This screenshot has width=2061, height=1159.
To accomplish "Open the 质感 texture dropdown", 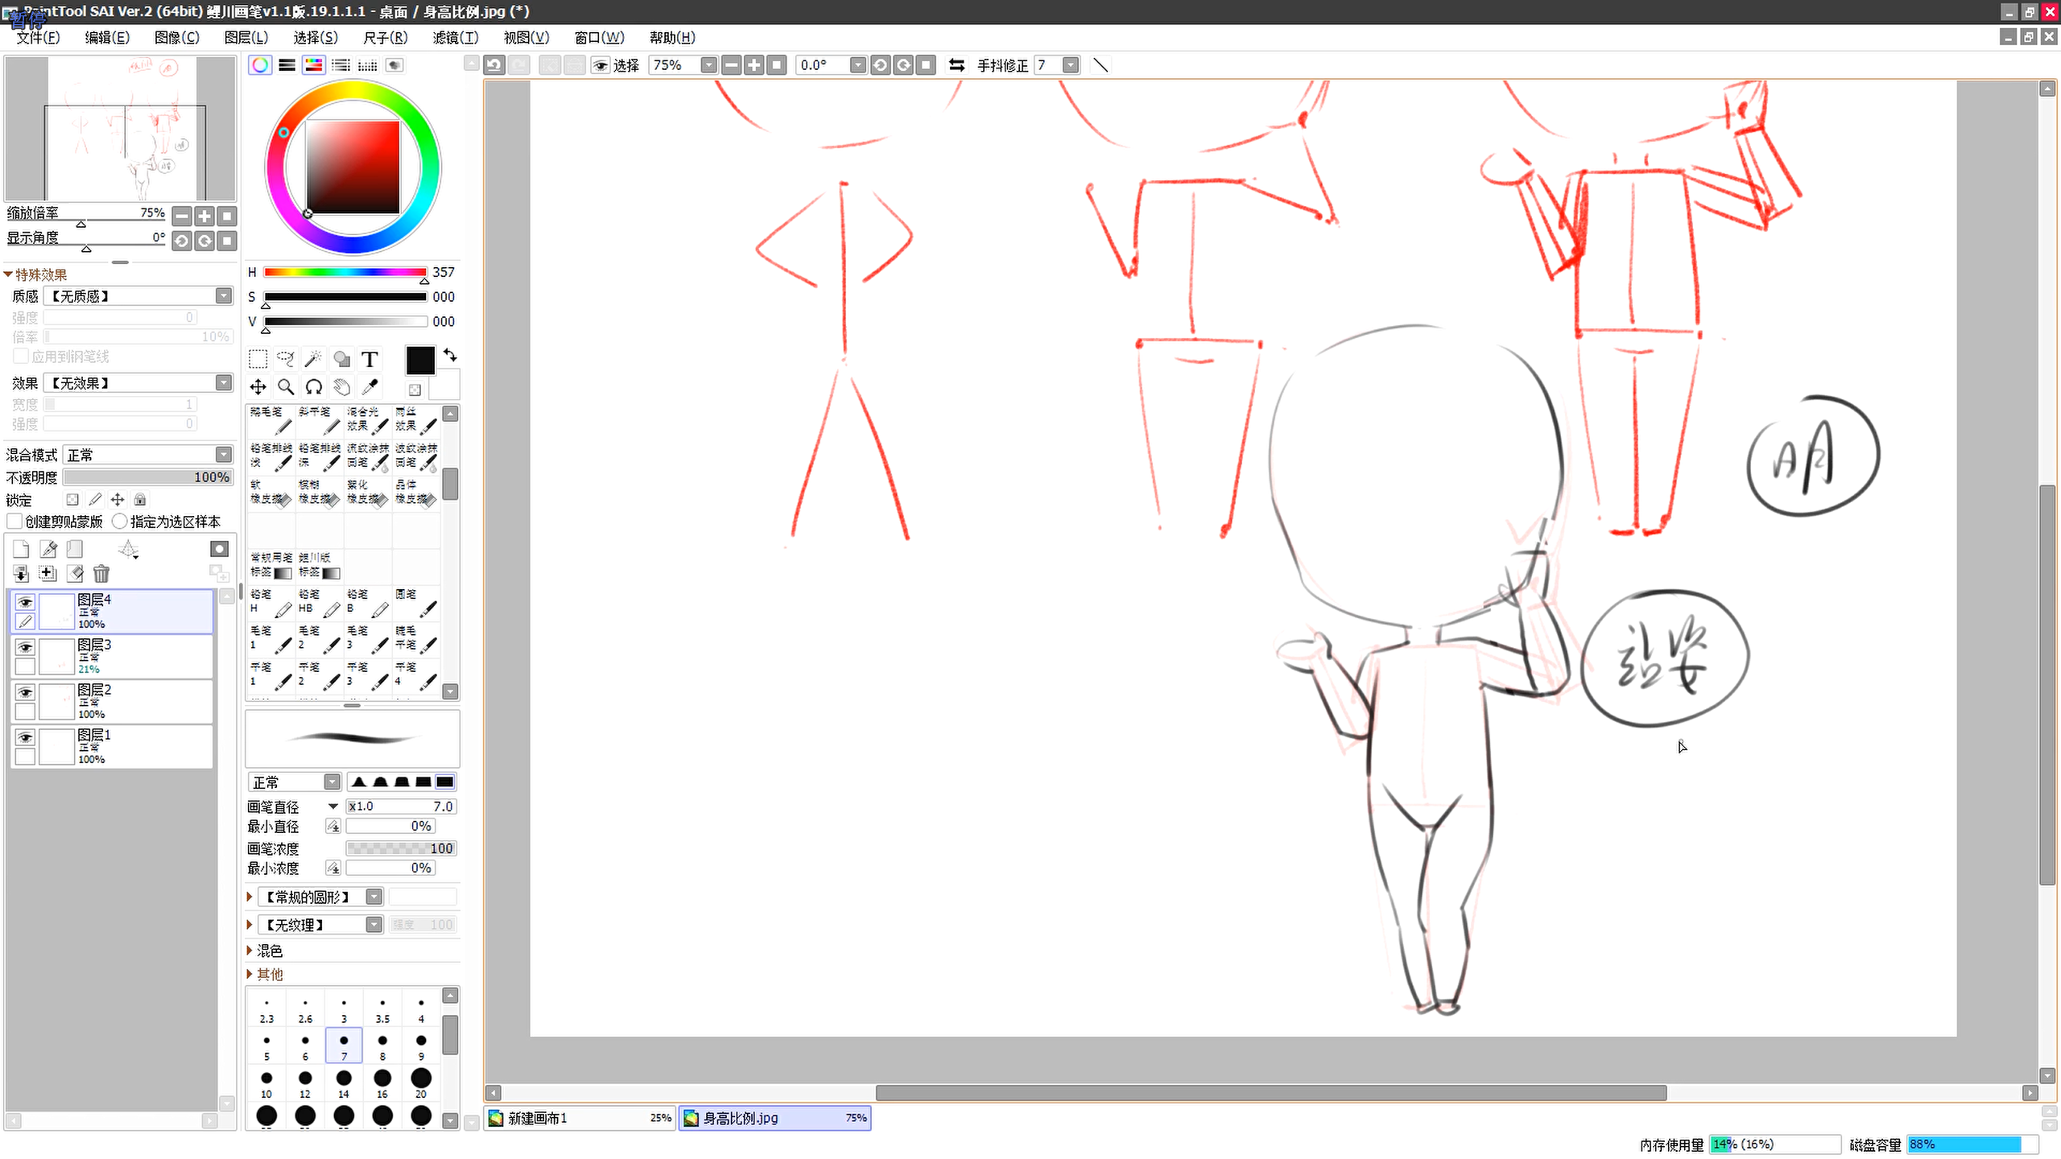I will pos(224,296).
